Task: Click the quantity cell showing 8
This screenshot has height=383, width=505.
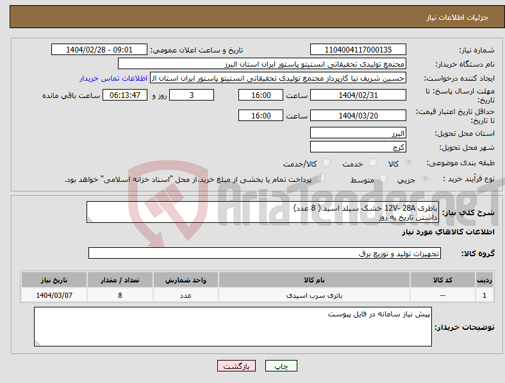Action: tap(120, 295)
